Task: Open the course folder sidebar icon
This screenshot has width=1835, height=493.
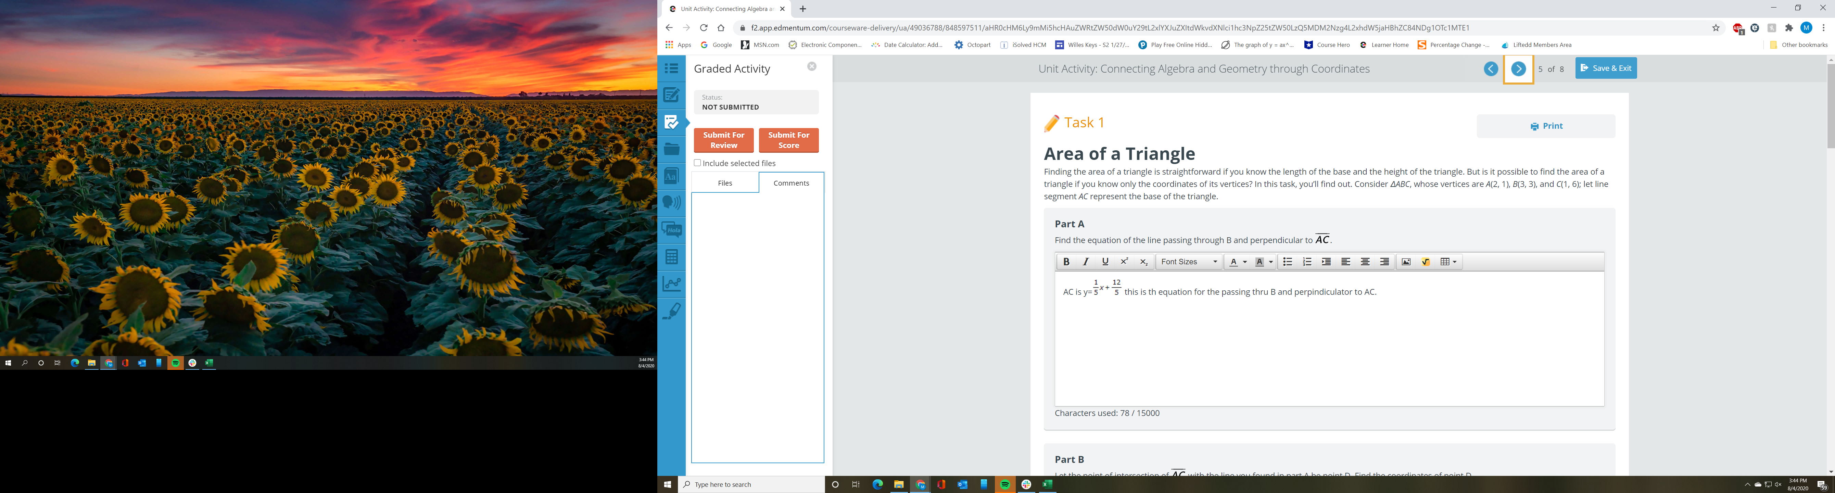Action: pyautogui.click(x=671, y=148)
